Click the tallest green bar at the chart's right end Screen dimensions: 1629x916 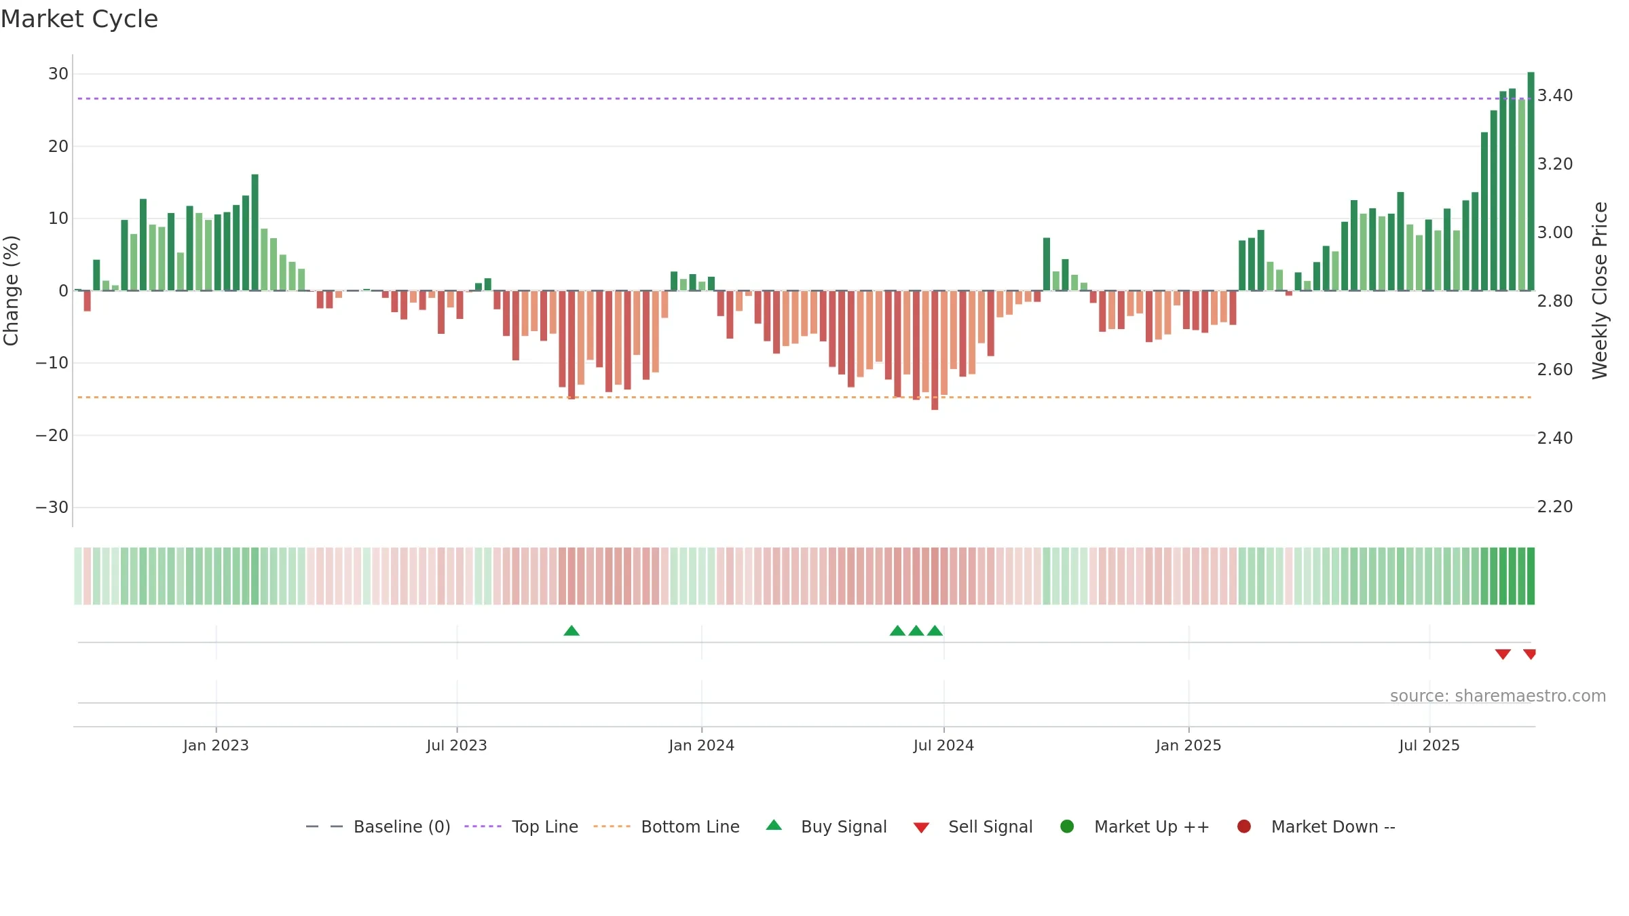pyautogui.click(x=1531, y=181)
